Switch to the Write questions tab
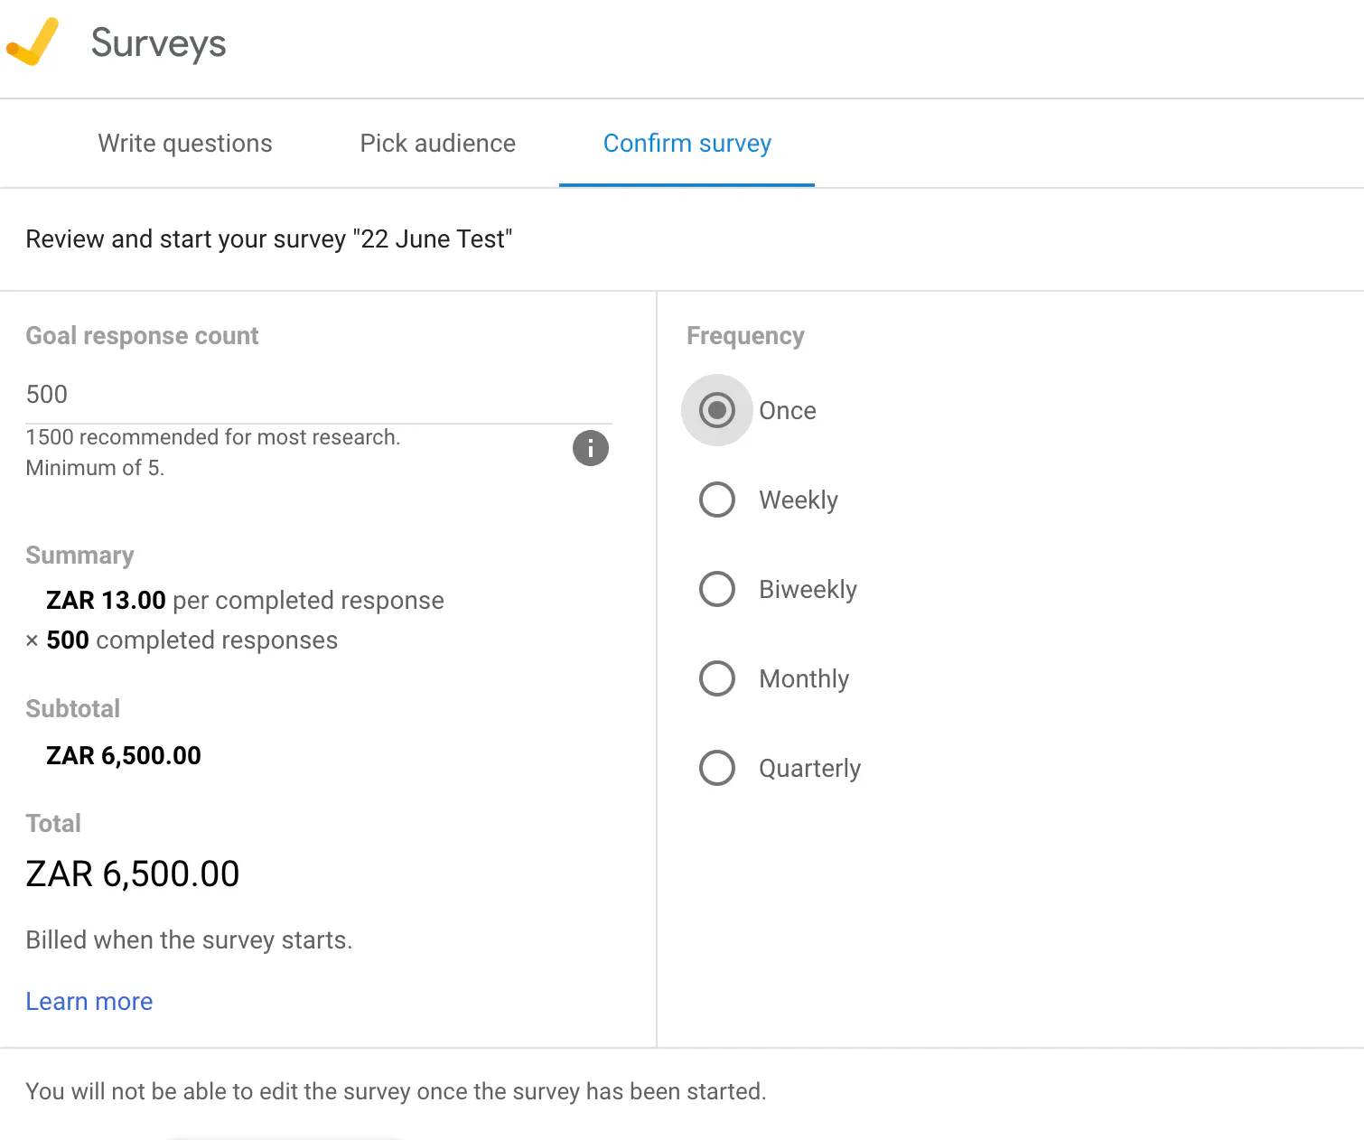The height and width of the screenshot is (1140, 1364). tap(185, 144)
